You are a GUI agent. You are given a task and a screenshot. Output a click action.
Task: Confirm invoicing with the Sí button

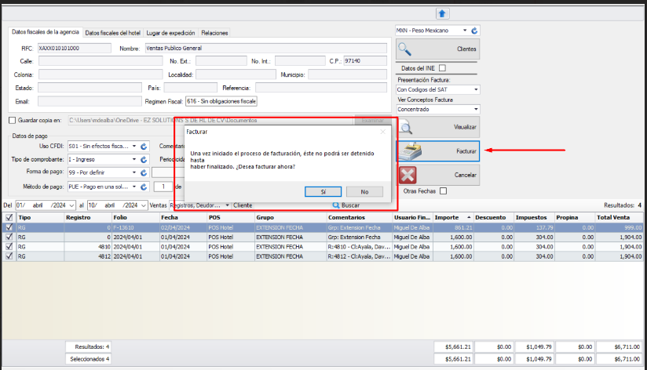[323, 191]
